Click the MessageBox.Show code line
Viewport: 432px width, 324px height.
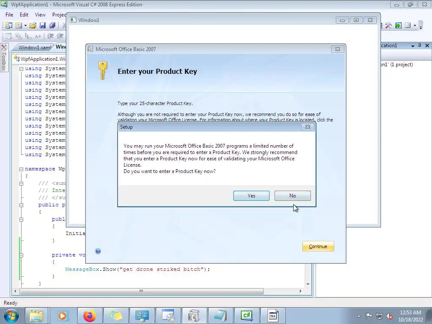138,269
